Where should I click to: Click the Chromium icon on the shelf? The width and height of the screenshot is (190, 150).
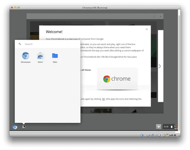pos(15,127)
